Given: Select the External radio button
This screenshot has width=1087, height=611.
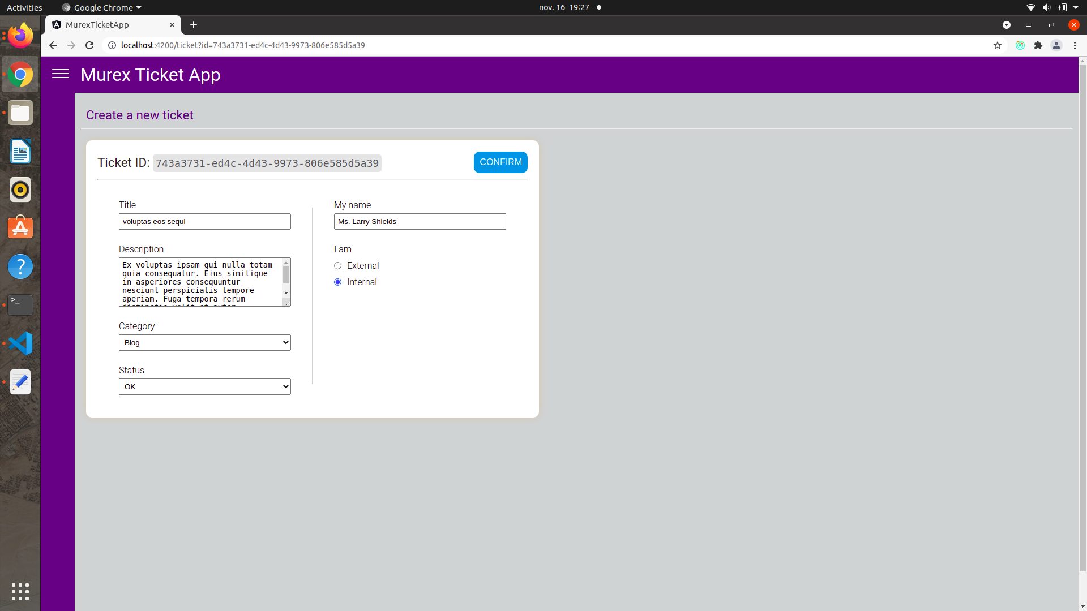Looking at the screenshot, I should 337,265.
